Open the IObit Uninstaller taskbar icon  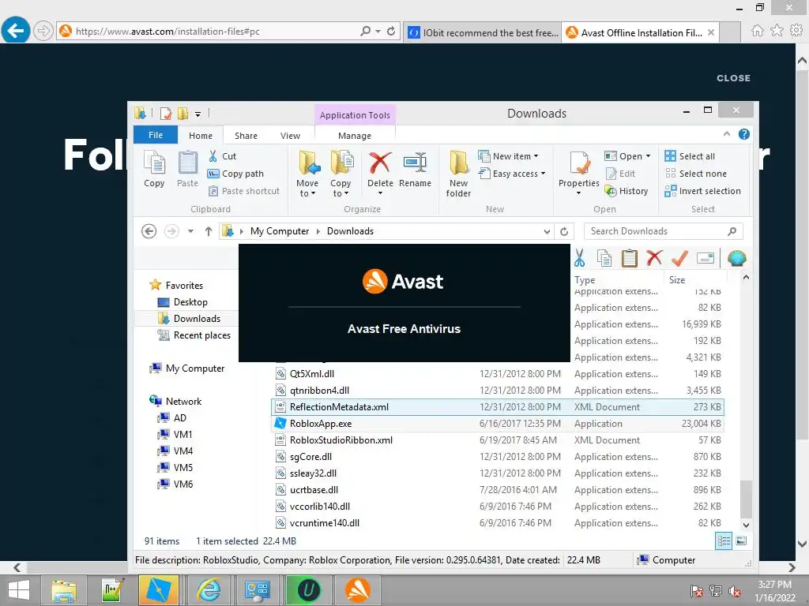tap(308, 590)
